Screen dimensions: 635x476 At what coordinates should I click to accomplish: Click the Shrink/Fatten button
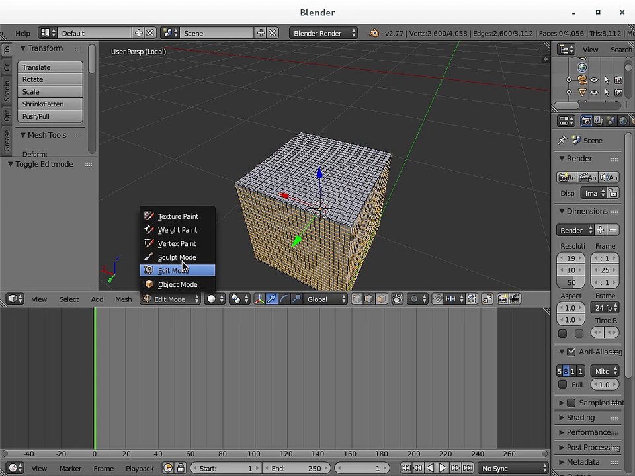pos(50,104)
